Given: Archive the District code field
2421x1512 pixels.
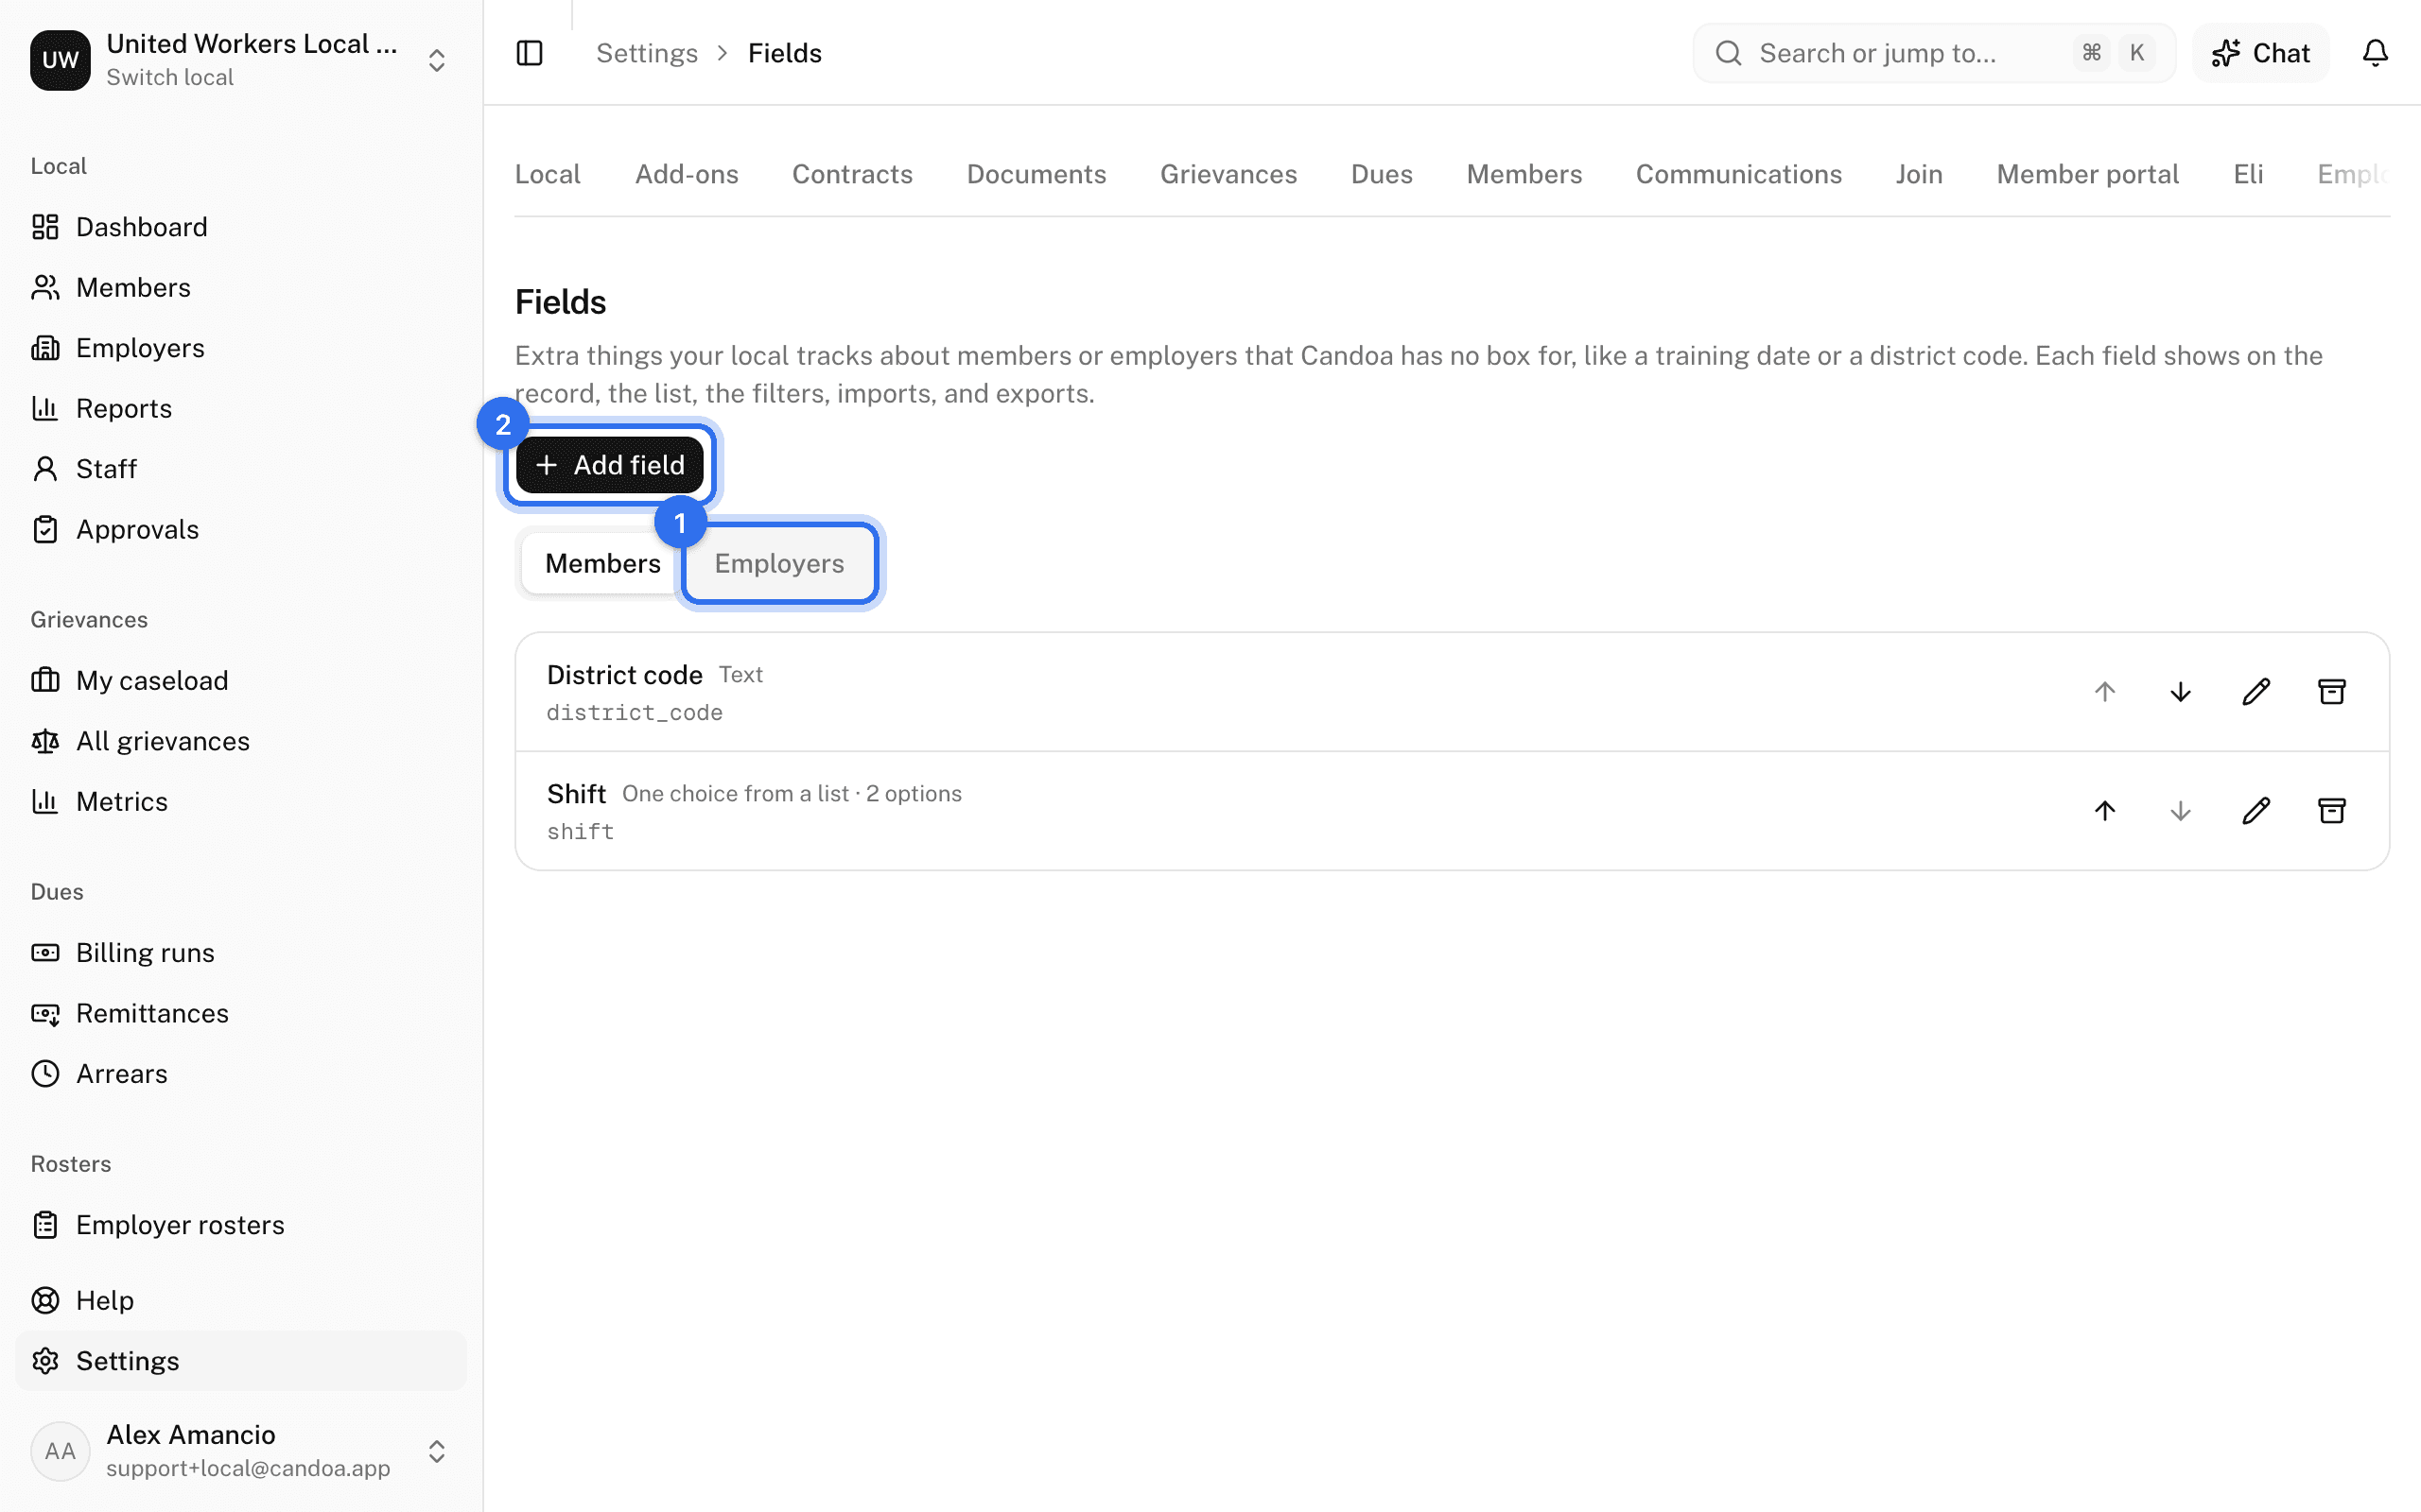Looking at the screenshot, I should pos(2331,692).
